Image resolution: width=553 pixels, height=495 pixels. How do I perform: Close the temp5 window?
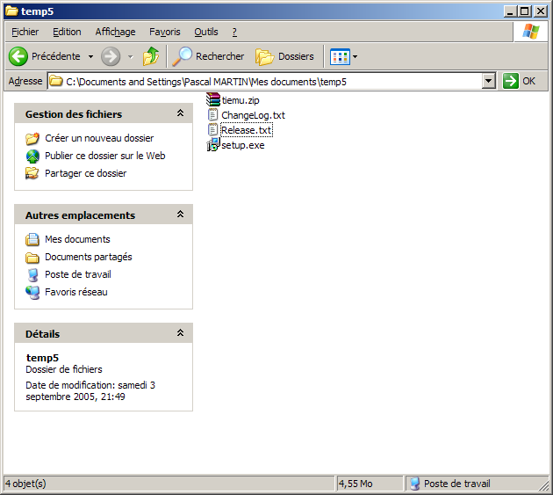pos(541,11)
